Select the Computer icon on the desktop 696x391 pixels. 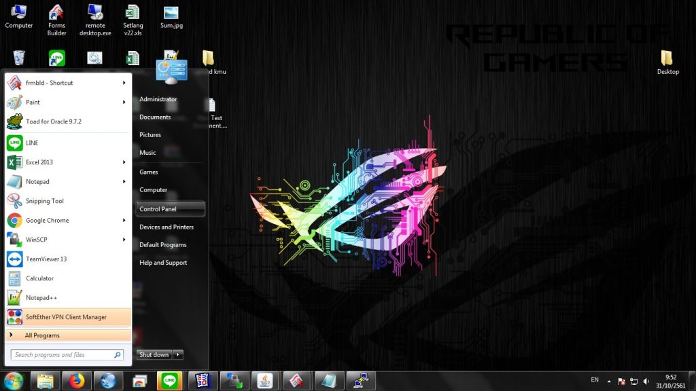pos(18,17)
